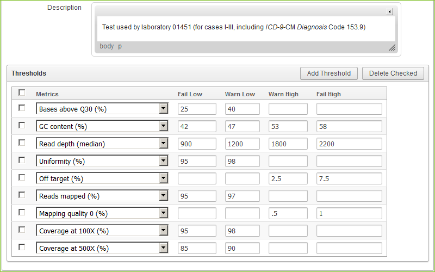The image size is (435, 272).
Task: Click the 'body' element path tag
Action: [107, 46]
